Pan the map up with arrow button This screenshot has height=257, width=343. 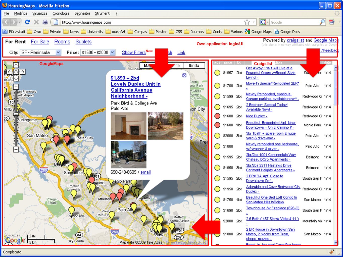16,65
